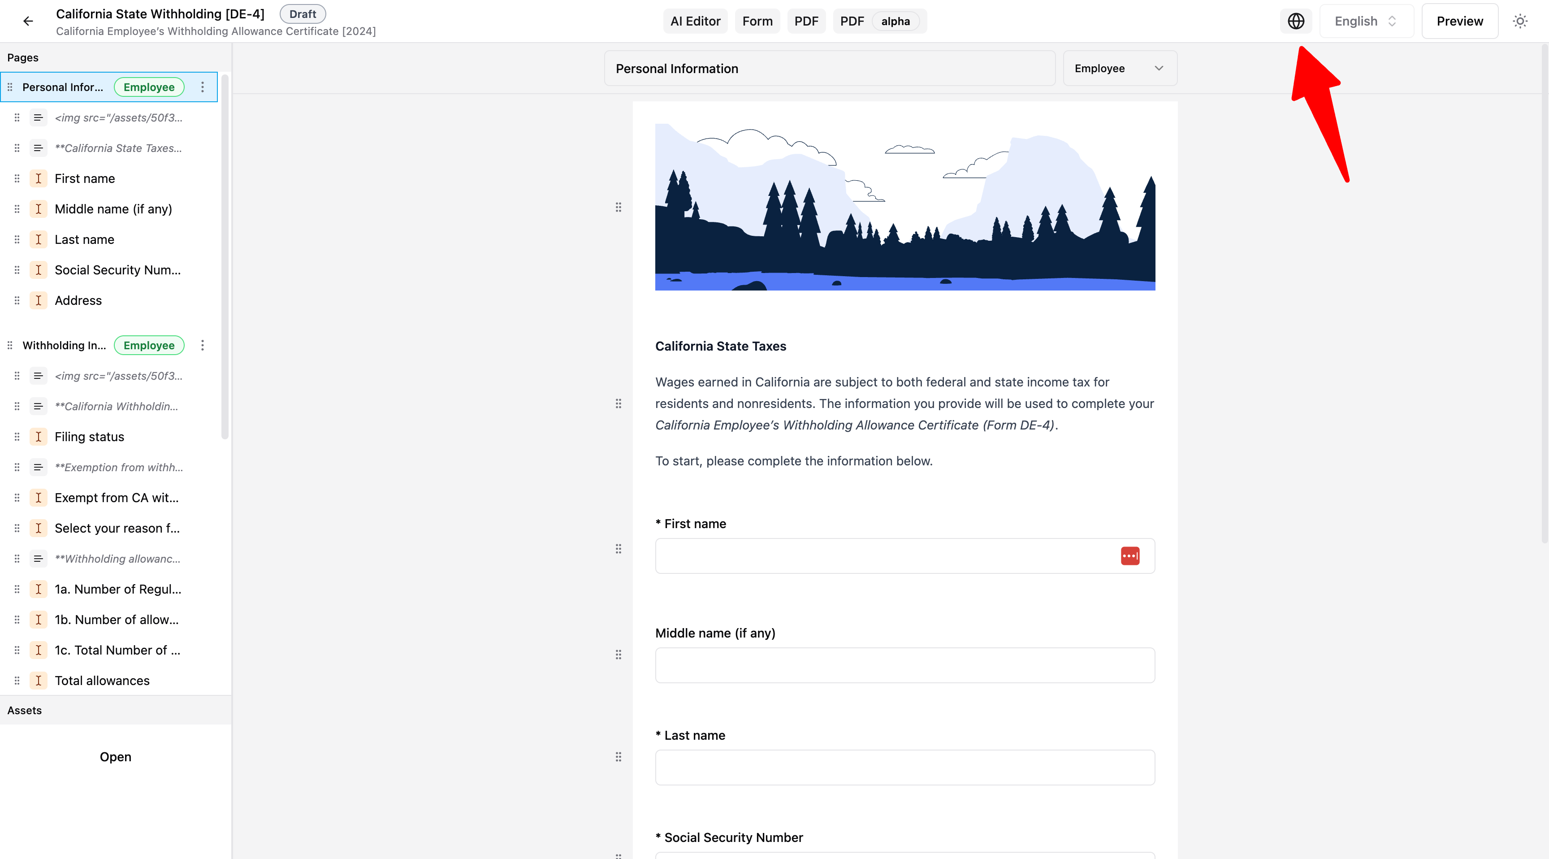Select 1b. Number of allow... item
This screenshot has width=1549, height=859.
click(116, 620)
